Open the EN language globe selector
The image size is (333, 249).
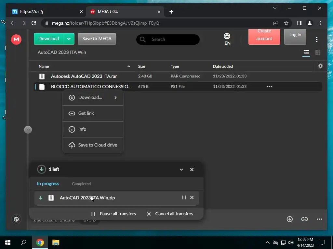[227, 39]
